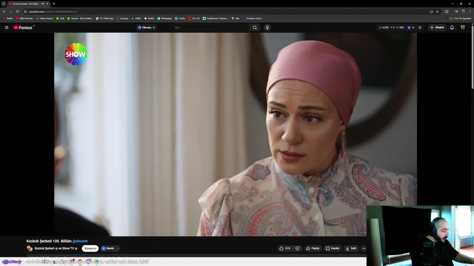This screenshot has height=266, width=474.
Task: Close the Kızılcık Şerbeti tab
Action: pos(47,4)
